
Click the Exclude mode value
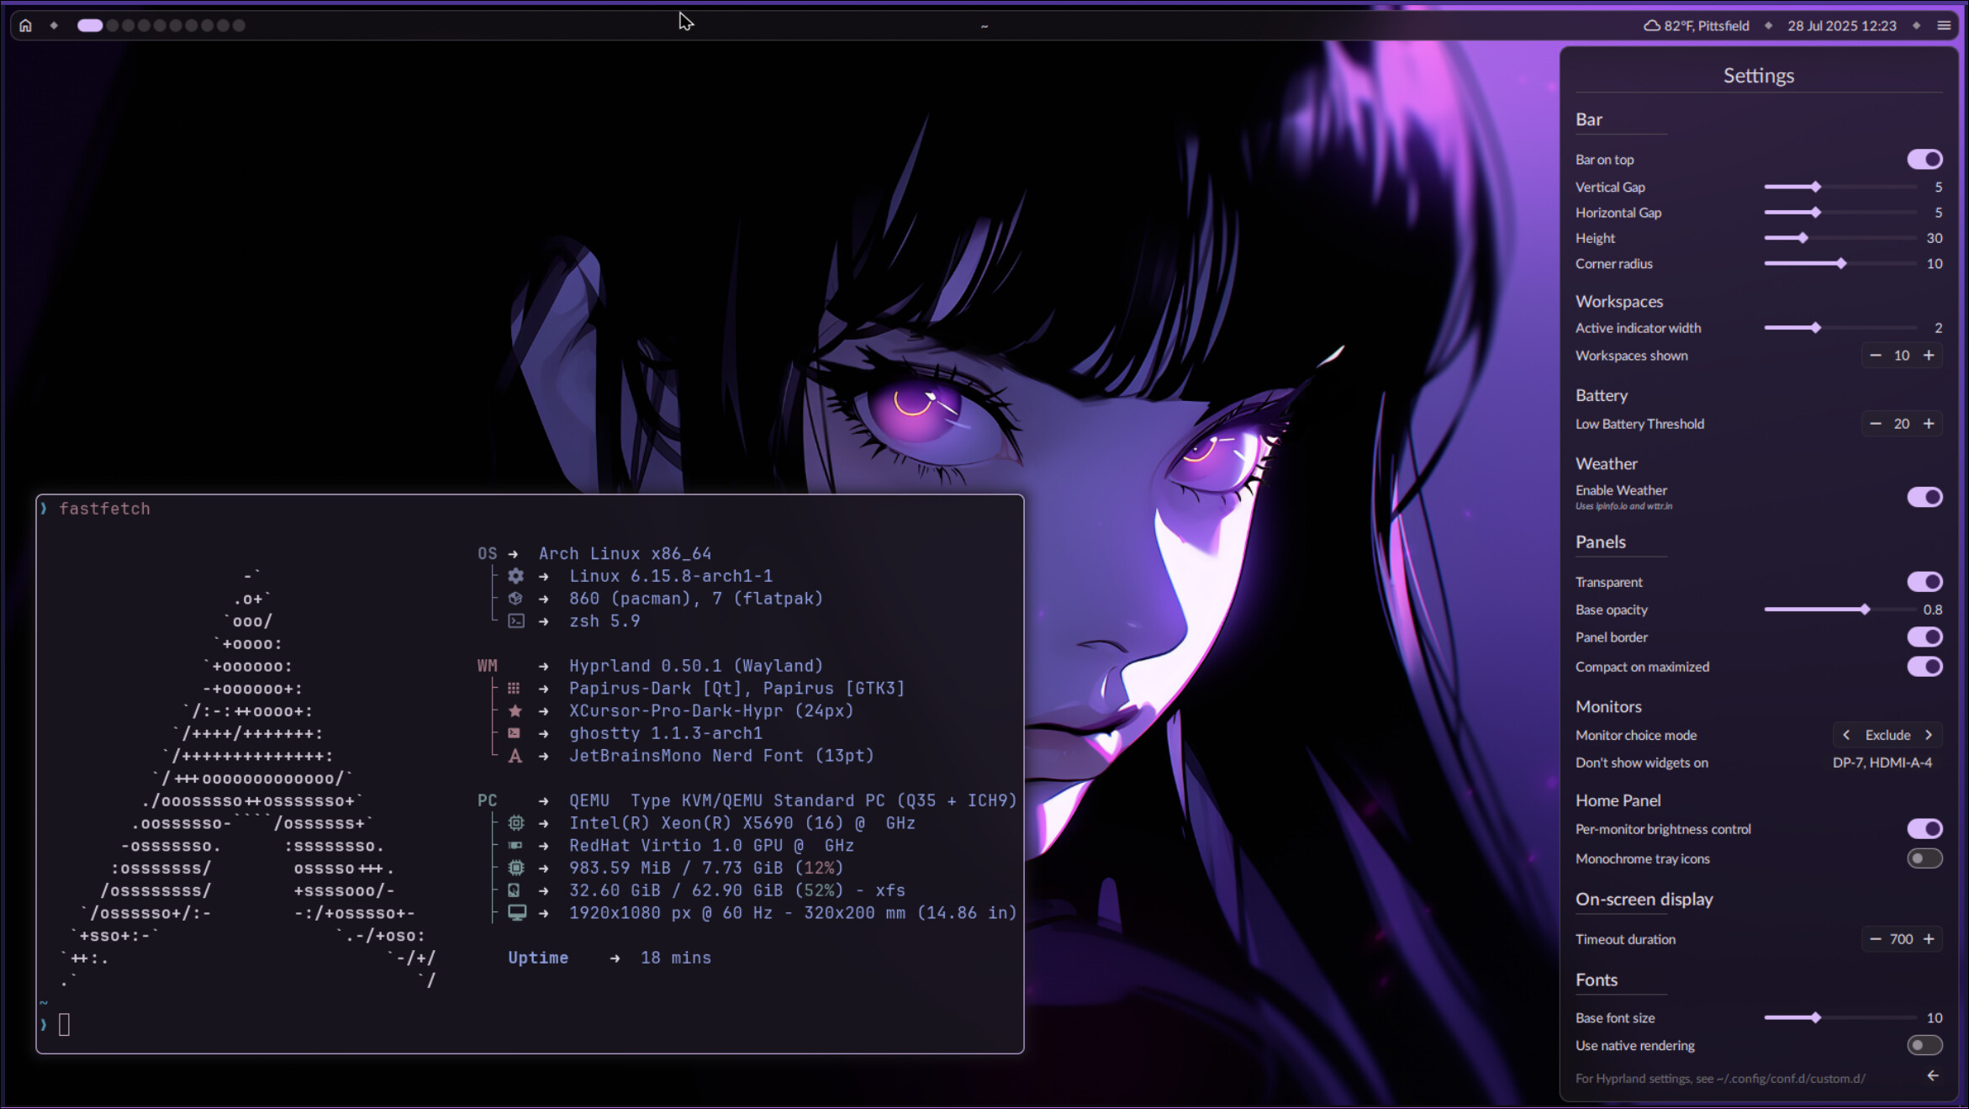point(1887,735)
